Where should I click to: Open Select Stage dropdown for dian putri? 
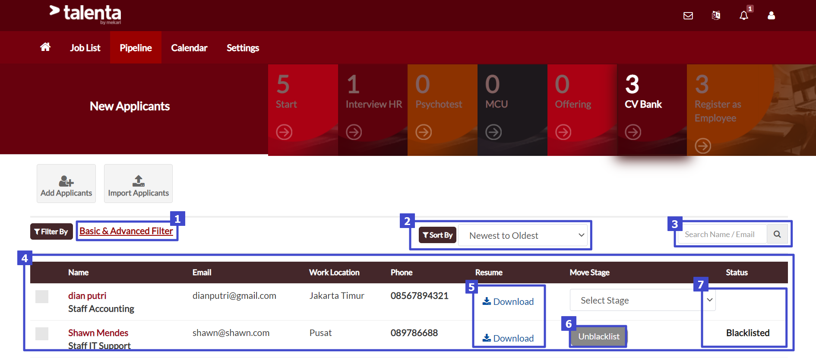point(642,300)
